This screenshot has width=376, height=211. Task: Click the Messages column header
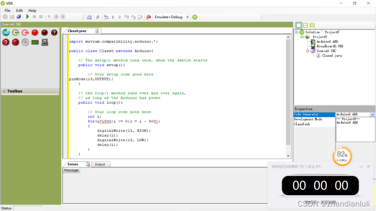click(71, 170)
